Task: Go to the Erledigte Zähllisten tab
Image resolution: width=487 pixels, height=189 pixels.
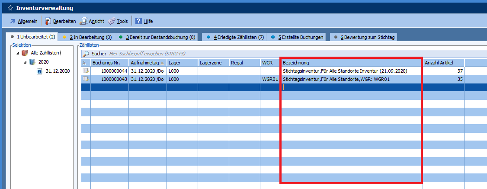Action: click(x=235, y=37)
